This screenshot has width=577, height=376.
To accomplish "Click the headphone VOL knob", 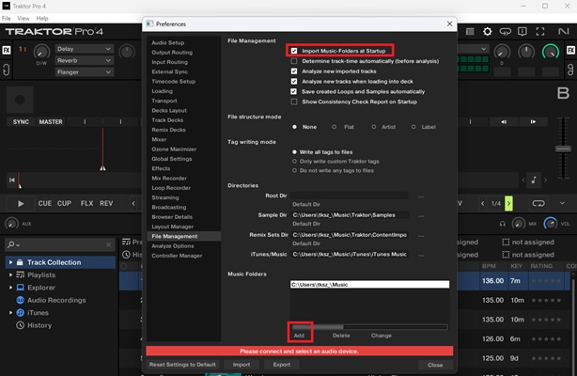I will (x=550, y=223).
